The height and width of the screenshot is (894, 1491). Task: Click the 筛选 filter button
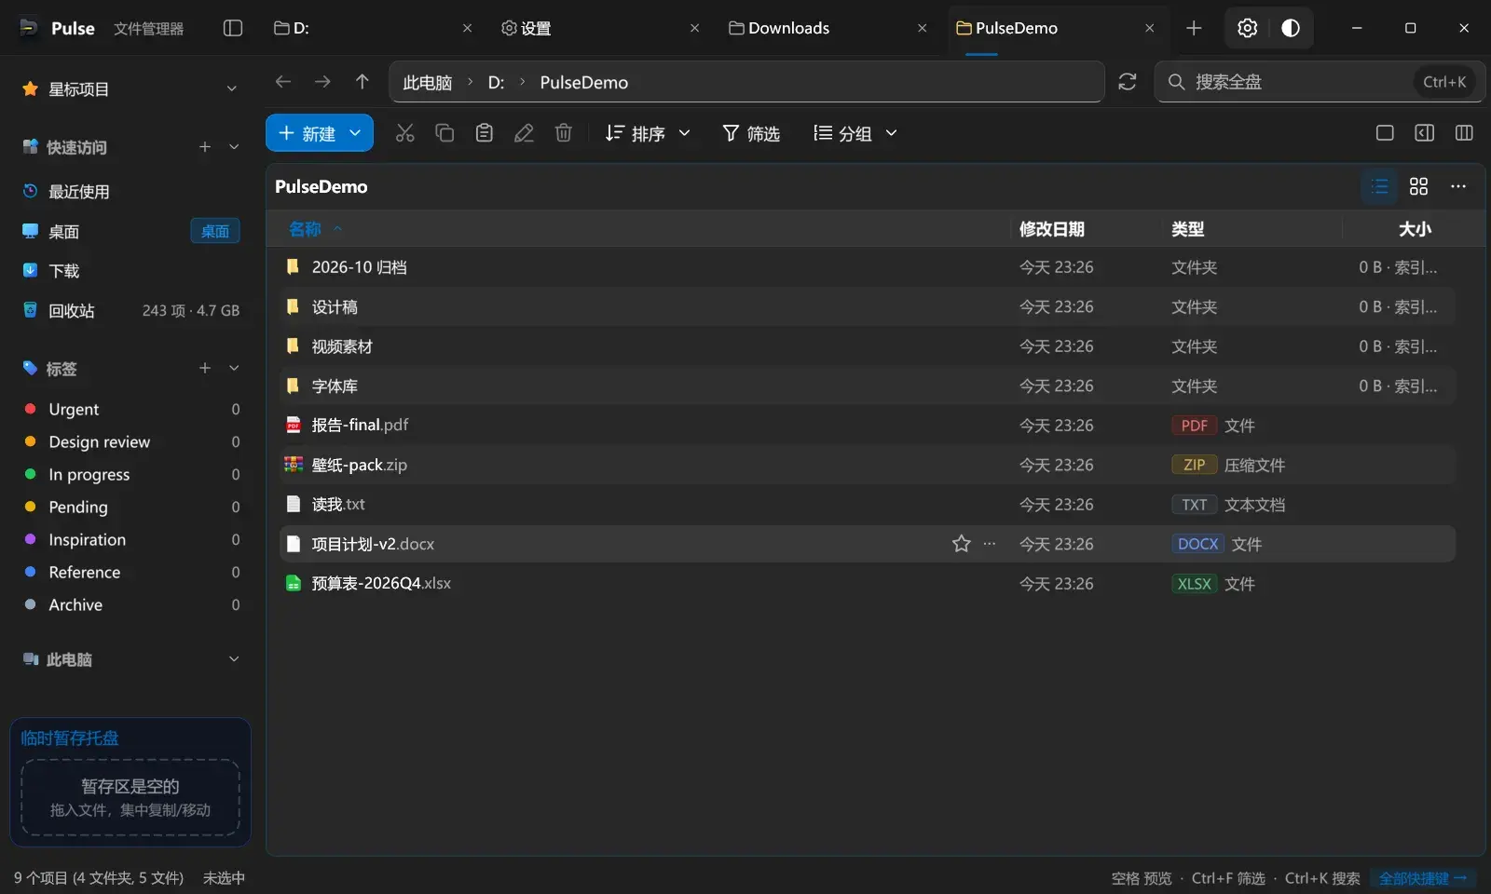click(x=751, y=133)
